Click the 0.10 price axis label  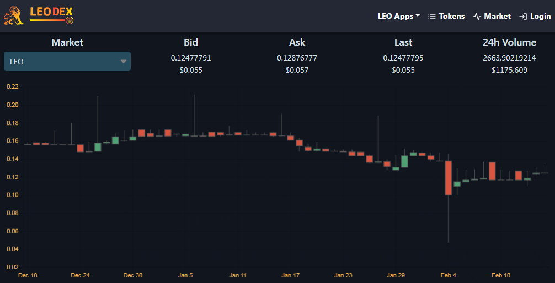12,195
